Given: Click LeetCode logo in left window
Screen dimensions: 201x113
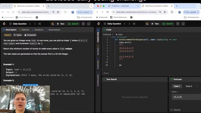Looking at the screenshot, I should coord(4,24).
